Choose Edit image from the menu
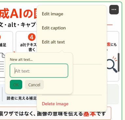This screenshot has width=125, height=120. (52, 14)
